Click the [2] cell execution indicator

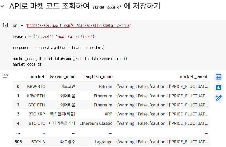coord(5,25)
